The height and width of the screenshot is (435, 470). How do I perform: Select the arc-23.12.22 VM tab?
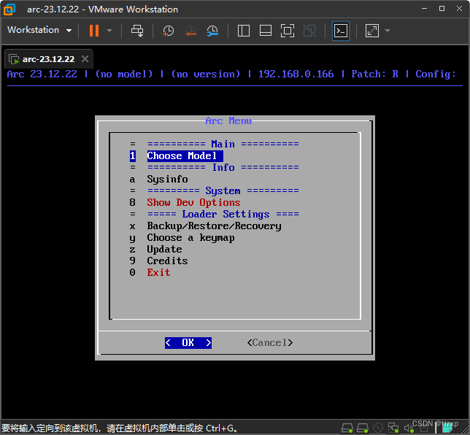tap(48, 59)
